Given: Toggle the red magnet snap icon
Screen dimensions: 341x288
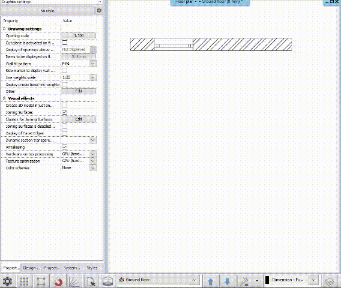Looking at the screenshot, I should coord(58,281).
